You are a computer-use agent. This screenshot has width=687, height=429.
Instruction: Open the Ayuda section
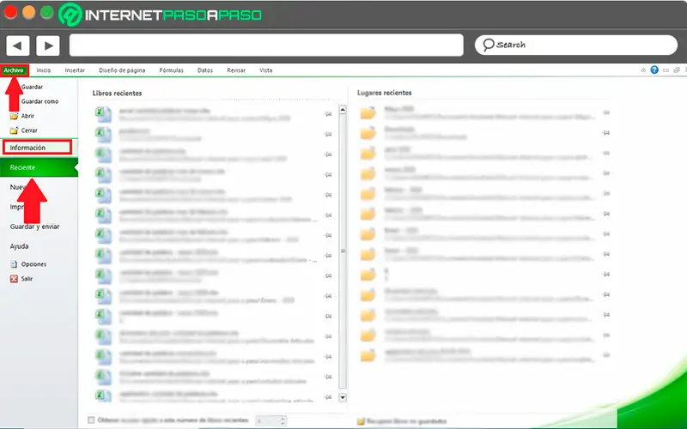click(19, 246)
